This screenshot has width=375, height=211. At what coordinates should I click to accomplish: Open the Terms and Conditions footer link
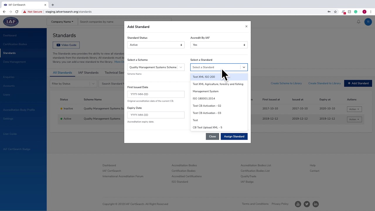click(255, 204)
